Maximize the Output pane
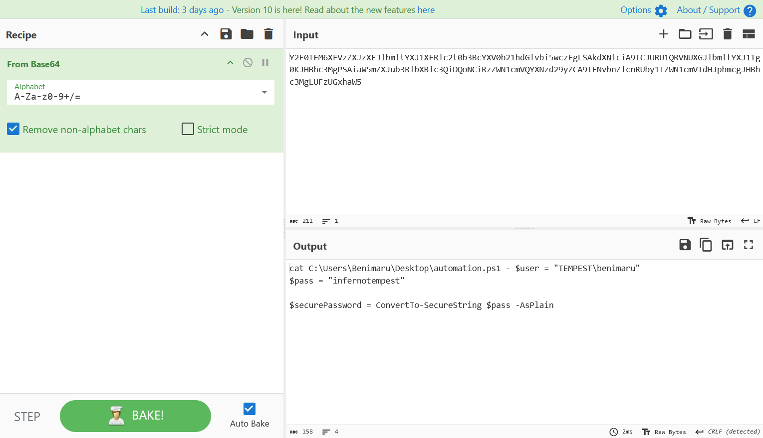 pyautogui.click(x=748, y=245)
